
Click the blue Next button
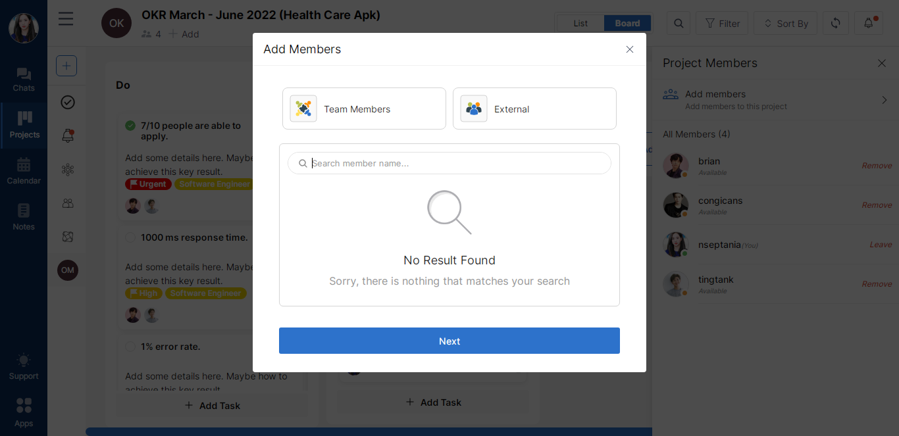coord(449,341)
